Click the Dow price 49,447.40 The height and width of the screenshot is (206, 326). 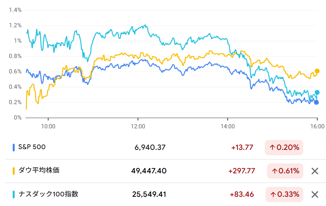pos(149,171)
